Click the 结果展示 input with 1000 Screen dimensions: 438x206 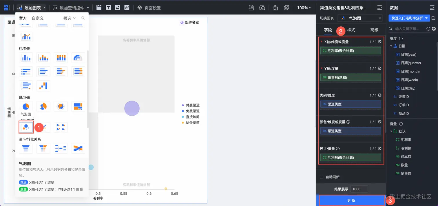point(359,189)
